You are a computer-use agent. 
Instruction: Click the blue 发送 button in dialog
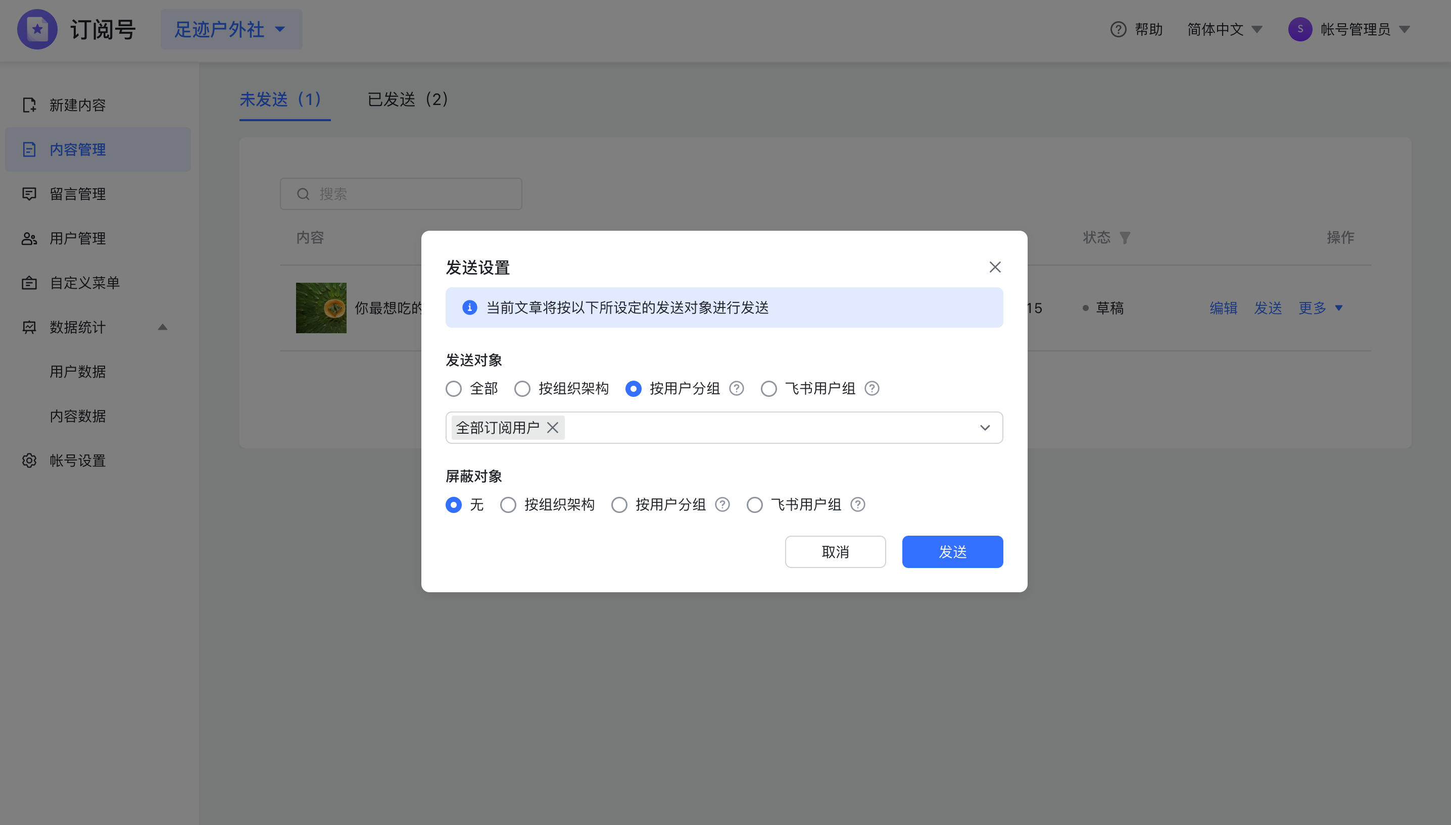(952, 552)
